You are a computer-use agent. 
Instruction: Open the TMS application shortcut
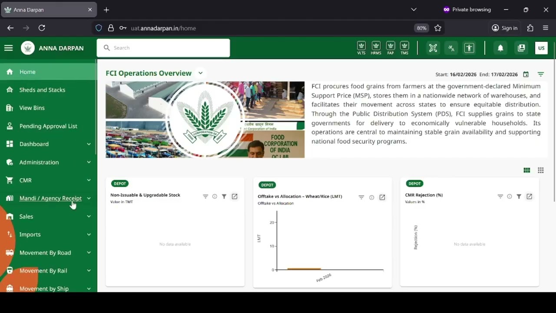click(404, 48)
